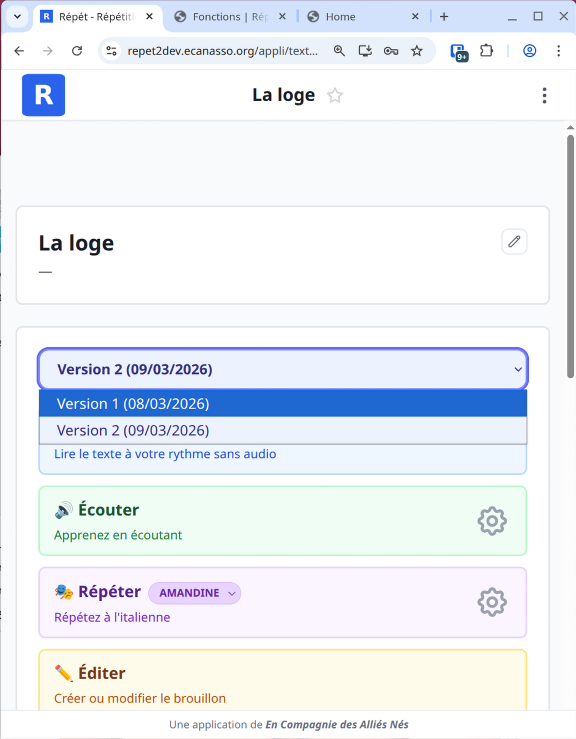Open the AMANDINE character dropdown
The image size is (576, 739).
[x=195, y=593]
